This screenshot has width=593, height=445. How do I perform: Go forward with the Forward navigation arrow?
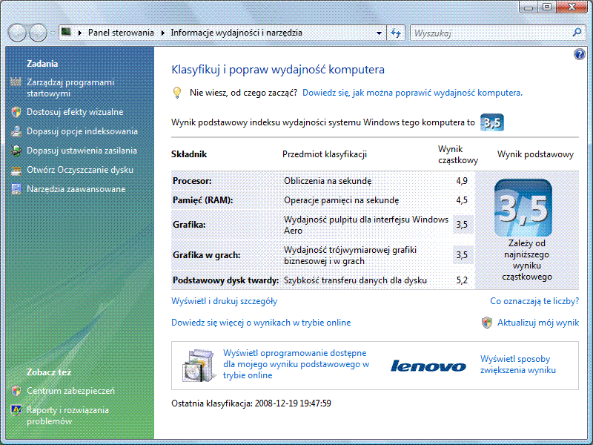click(x=38, y=33)
